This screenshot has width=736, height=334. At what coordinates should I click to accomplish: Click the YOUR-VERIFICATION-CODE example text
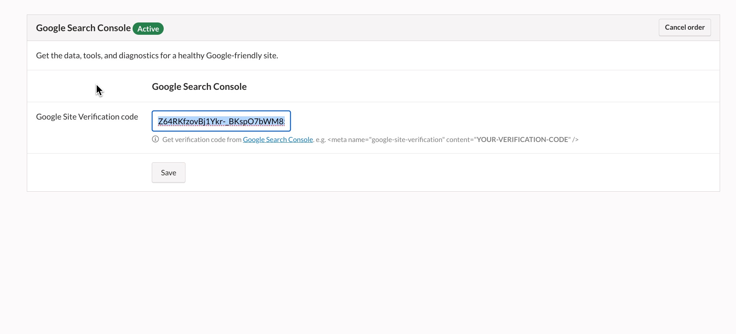tap(522, 139)
